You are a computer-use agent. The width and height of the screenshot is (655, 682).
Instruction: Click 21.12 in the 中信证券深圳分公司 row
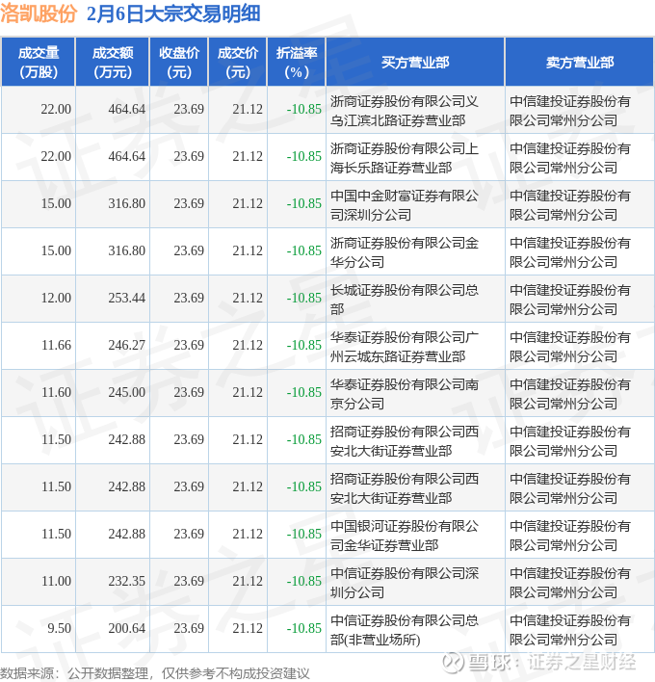point(248,581)
